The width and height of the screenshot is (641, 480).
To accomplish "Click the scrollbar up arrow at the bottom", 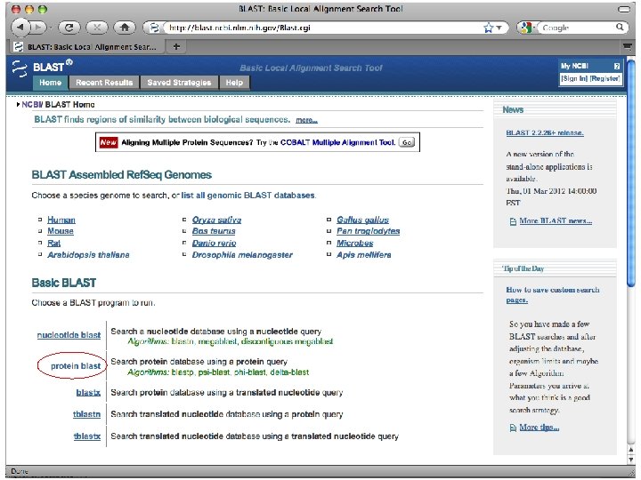I will (x=631, y=450).
